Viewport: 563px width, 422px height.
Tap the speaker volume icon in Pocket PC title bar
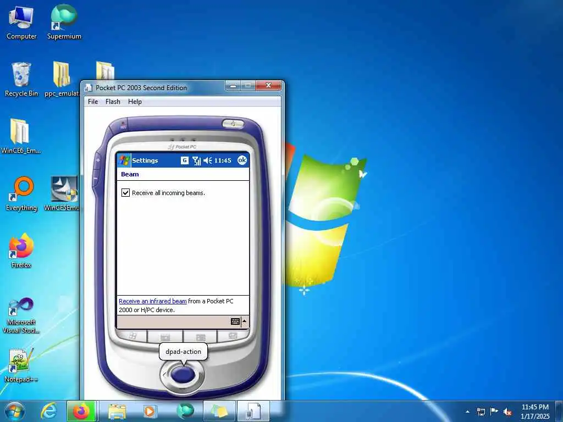coord(207,160)
